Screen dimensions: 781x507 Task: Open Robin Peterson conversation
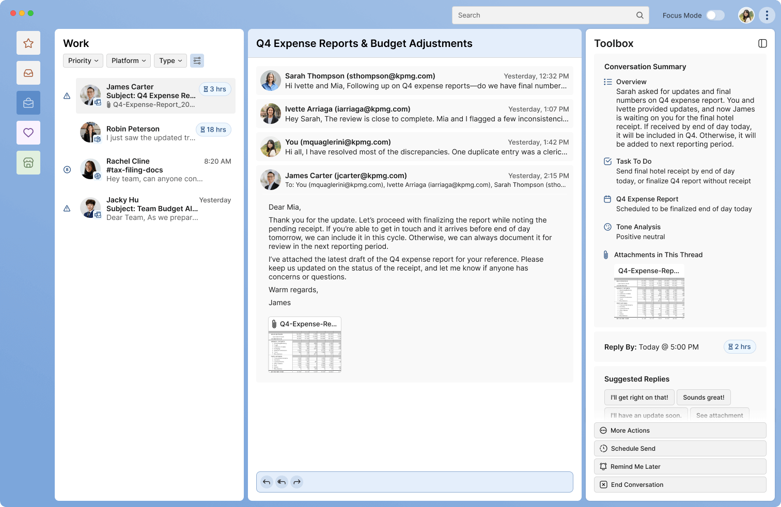155,133
